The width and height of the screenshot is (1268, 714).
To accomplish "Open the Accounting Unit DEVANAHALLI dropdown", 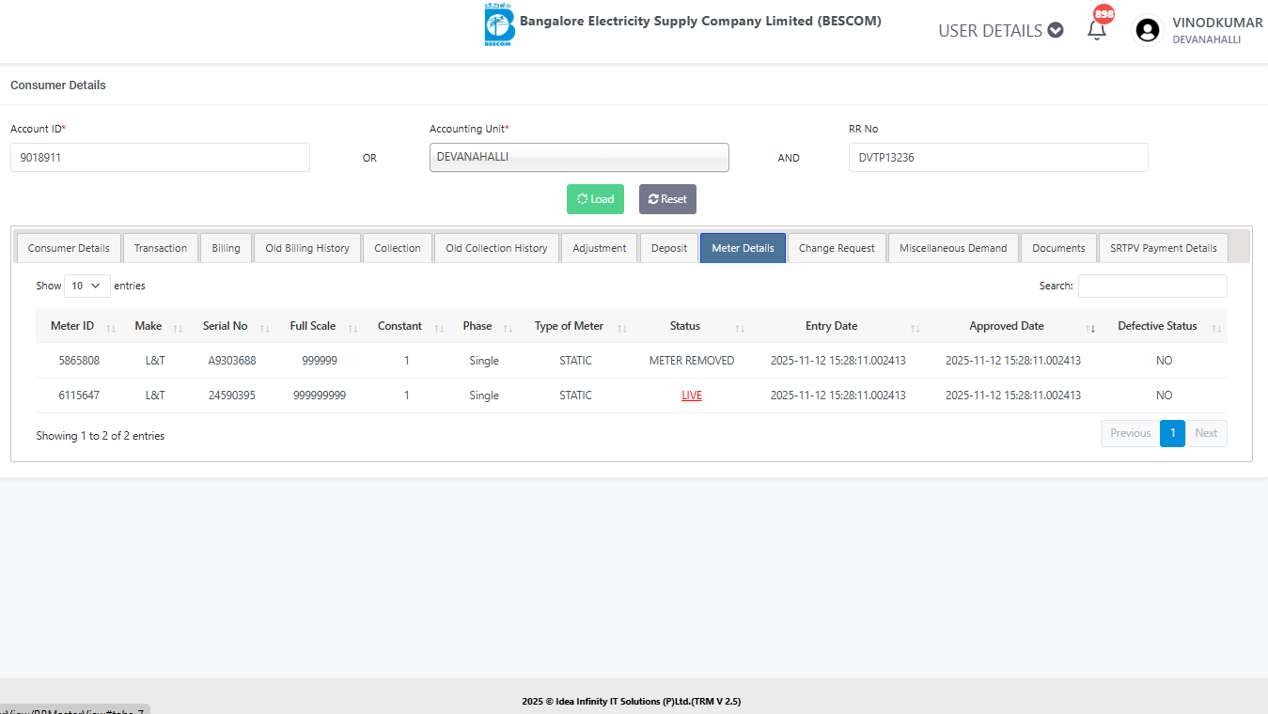I will point(579,158).
